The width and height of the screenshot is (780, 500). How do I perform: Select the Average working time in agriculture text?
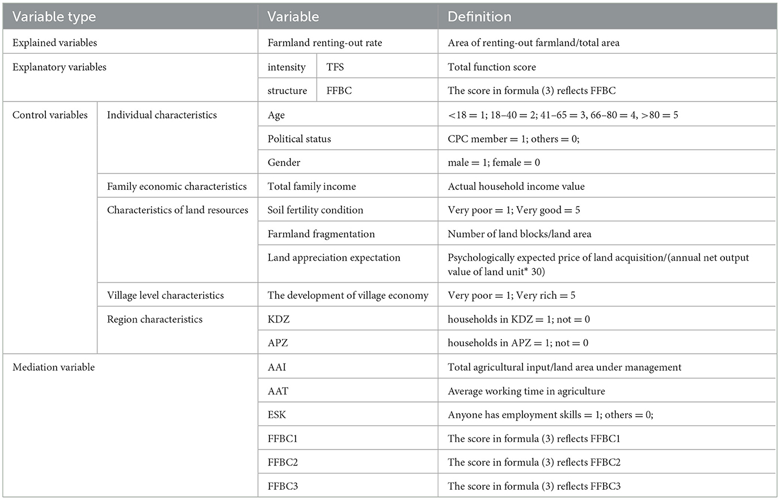click(x=526, y=391)
